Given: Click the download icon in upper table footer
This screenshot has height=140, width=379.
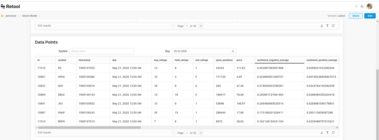Looking at the screenshot, I should click(322, 26).
